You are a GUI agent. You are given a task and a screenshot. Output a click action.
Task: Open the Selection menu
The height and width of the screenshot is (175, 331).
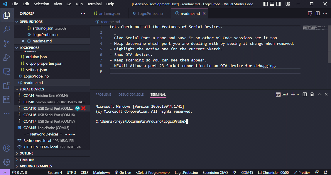pyautogui.click(x=41, y=4)
